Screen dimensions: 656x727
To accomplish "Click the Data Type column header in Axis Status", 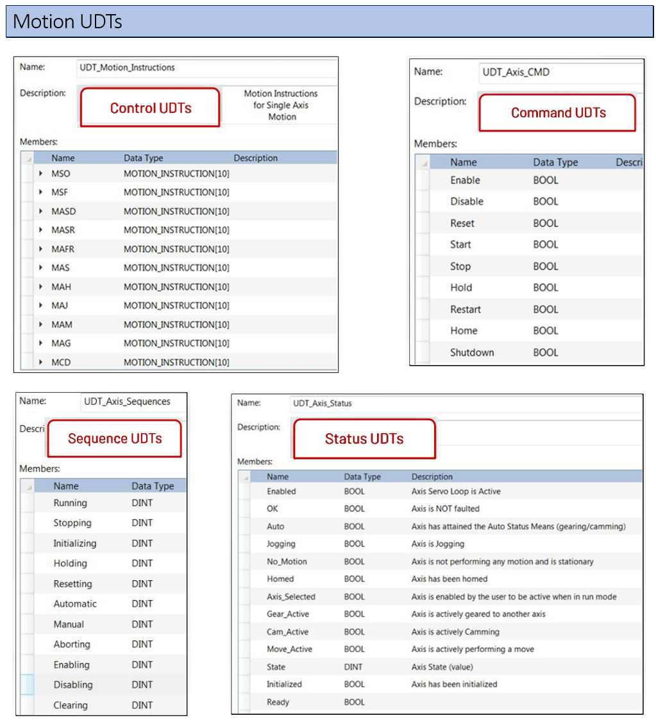I will click(x=362, y=477).
